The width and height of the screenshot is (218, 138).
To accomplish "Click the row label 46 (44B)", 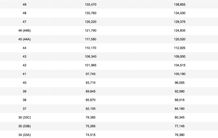I will point(24,31).
